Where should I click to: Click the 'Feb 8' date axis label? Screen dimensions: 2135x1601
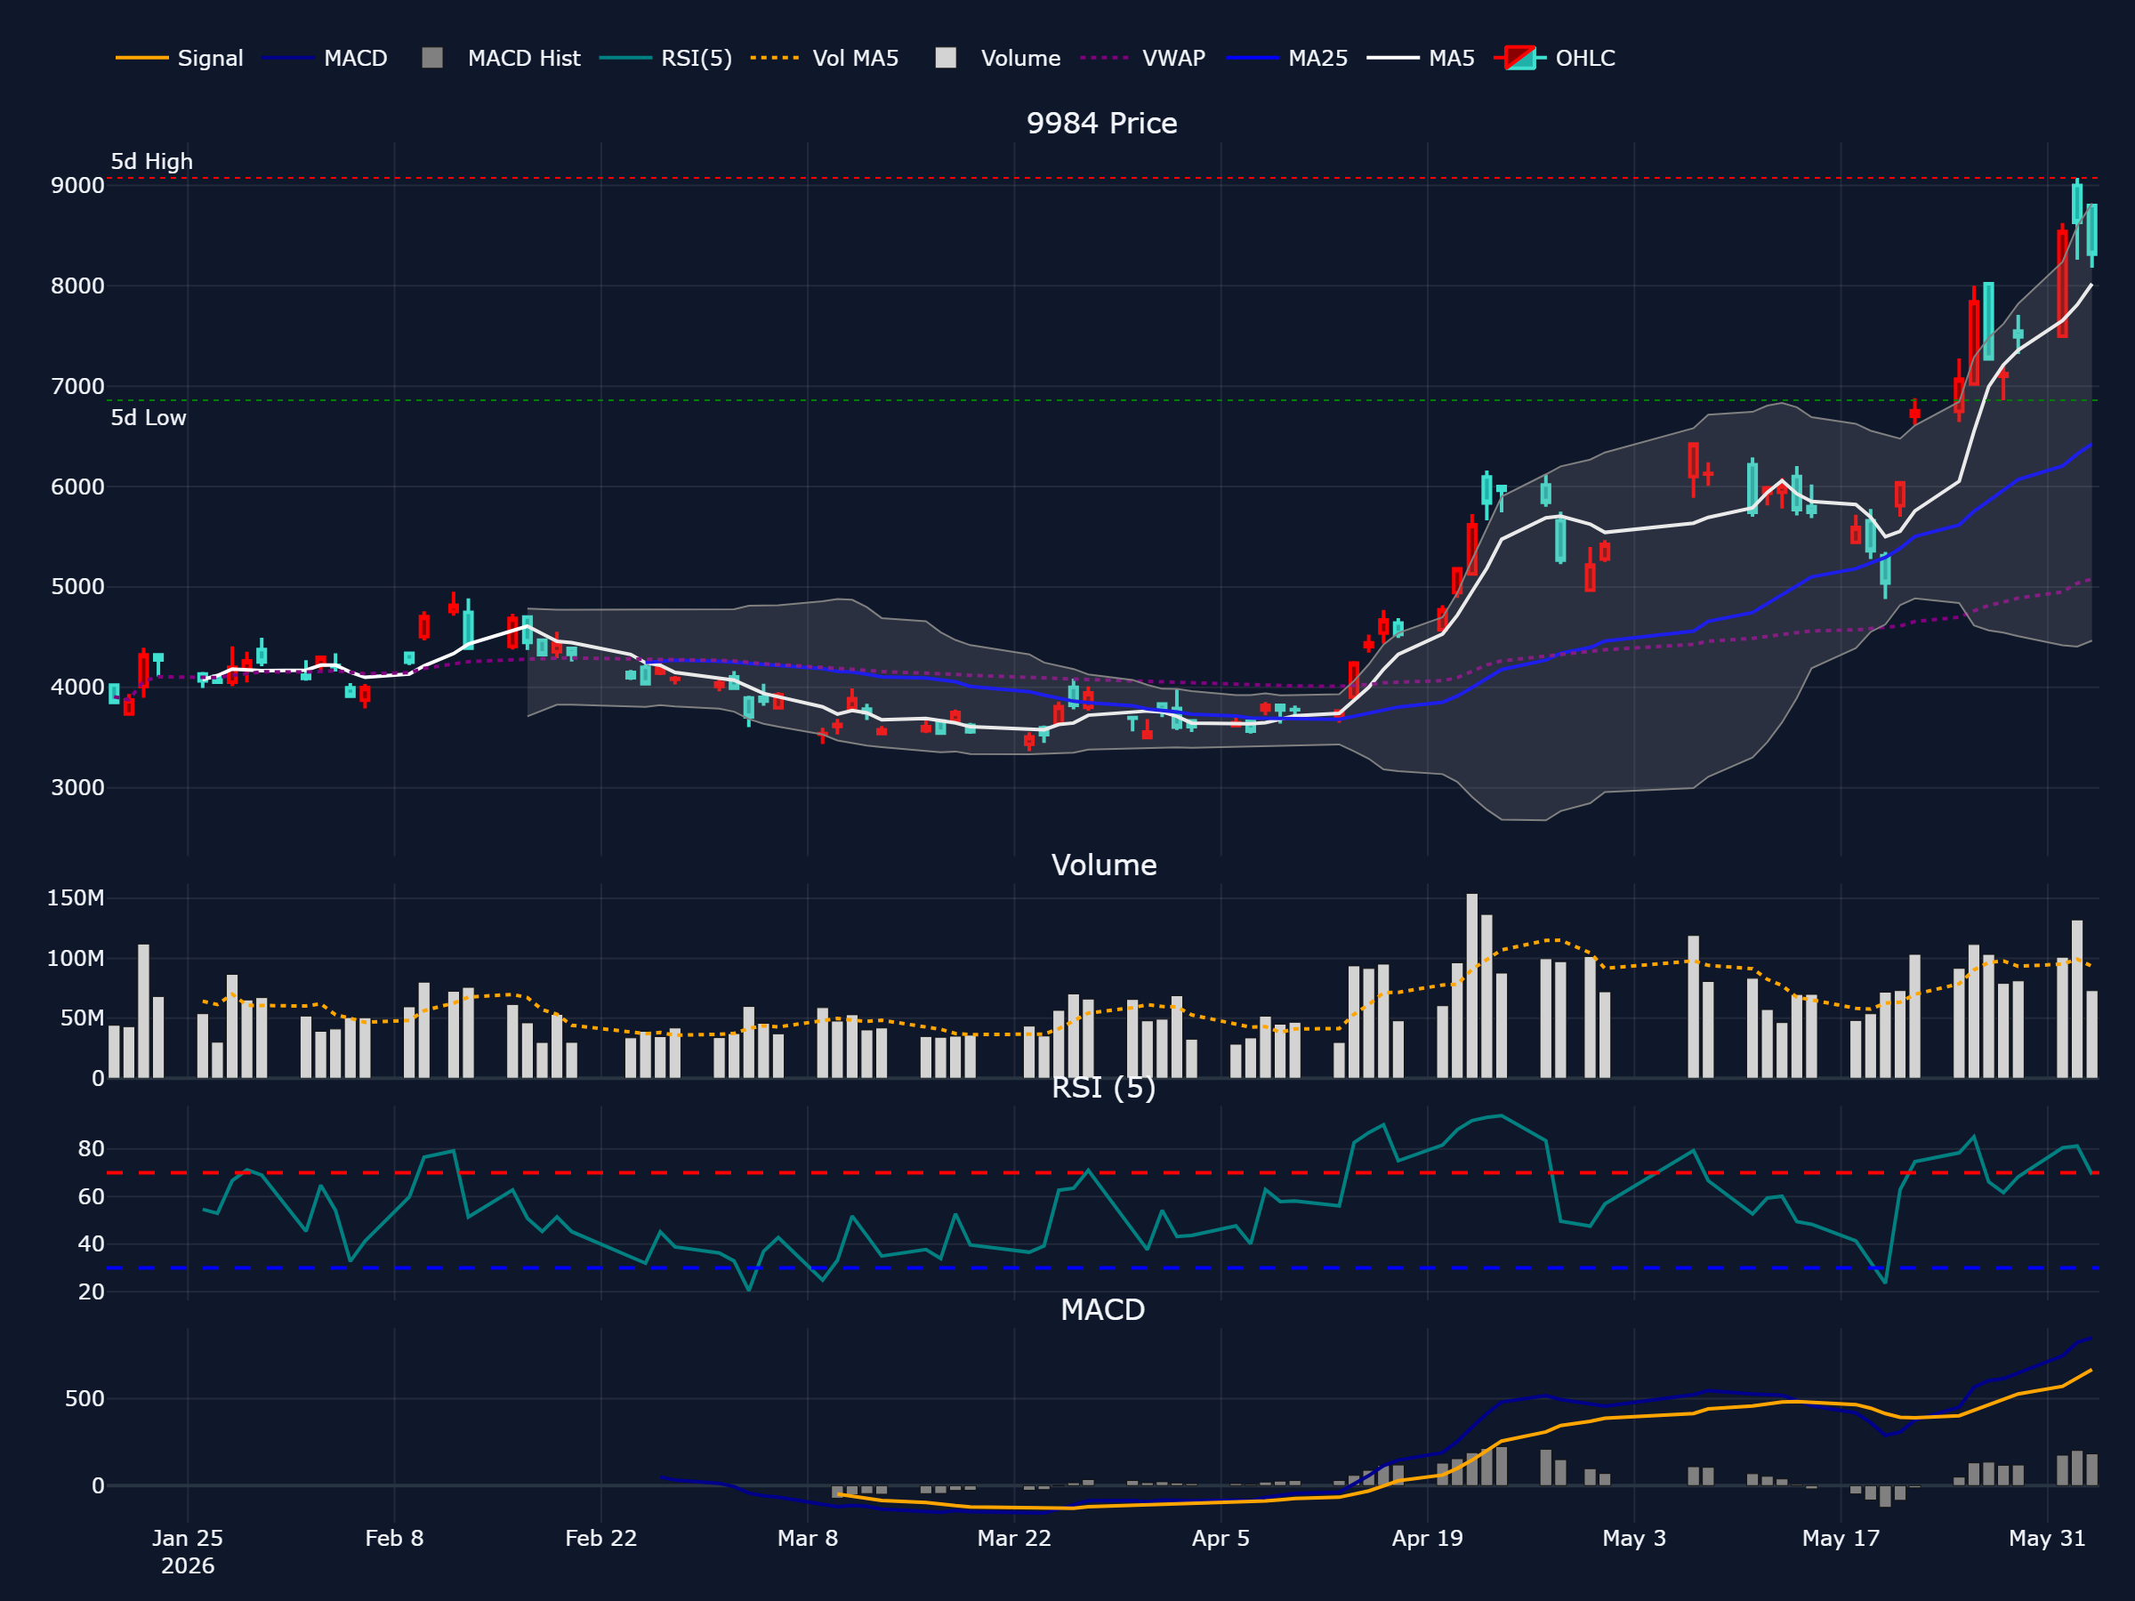click(x=394, y=1538)
